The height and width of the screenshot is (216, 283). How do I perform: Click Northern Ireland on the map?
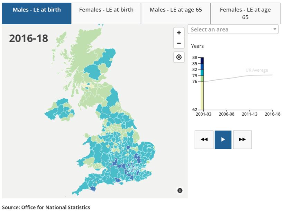coord(59,110)
